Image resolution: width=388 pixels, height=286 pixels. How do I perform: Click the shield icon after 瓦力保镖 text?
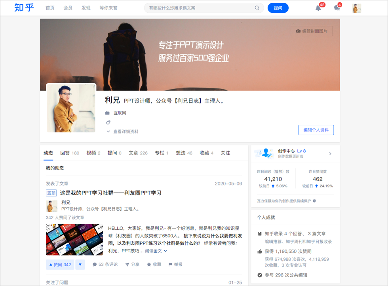pyautogui.click(x=314, y=201)
